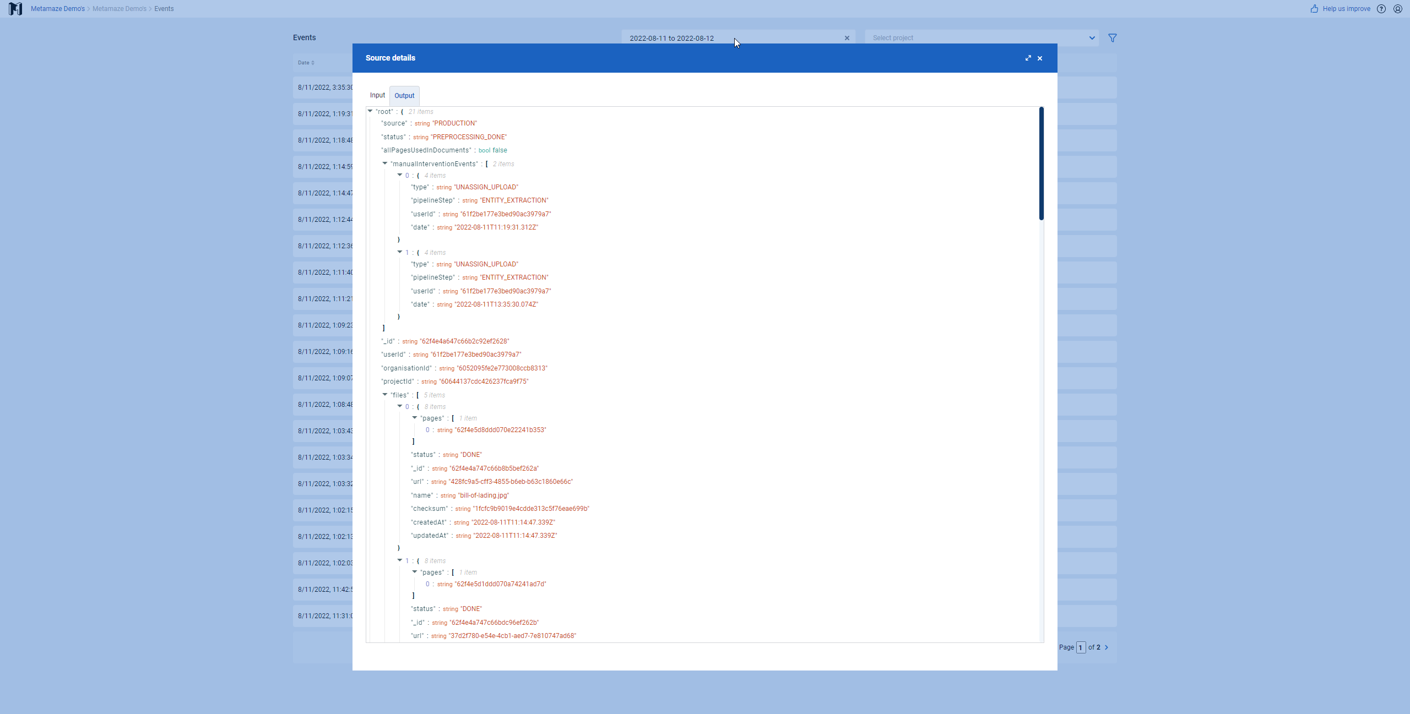
Task: Click the Metamaze logo icon
Action: point(15,9)
